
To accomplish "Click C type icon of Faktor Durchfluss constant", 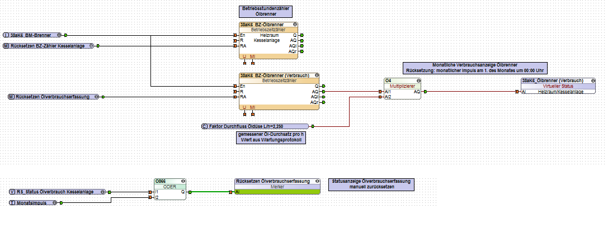I will click(x=205, y=126).
